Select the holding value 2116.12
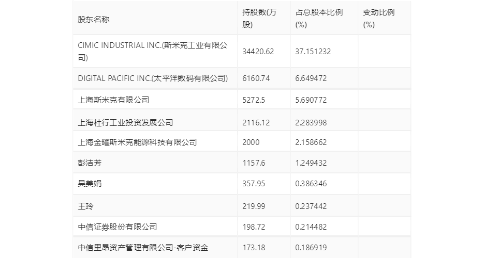The width and height of the screenshot is (484, 258). 256,123
